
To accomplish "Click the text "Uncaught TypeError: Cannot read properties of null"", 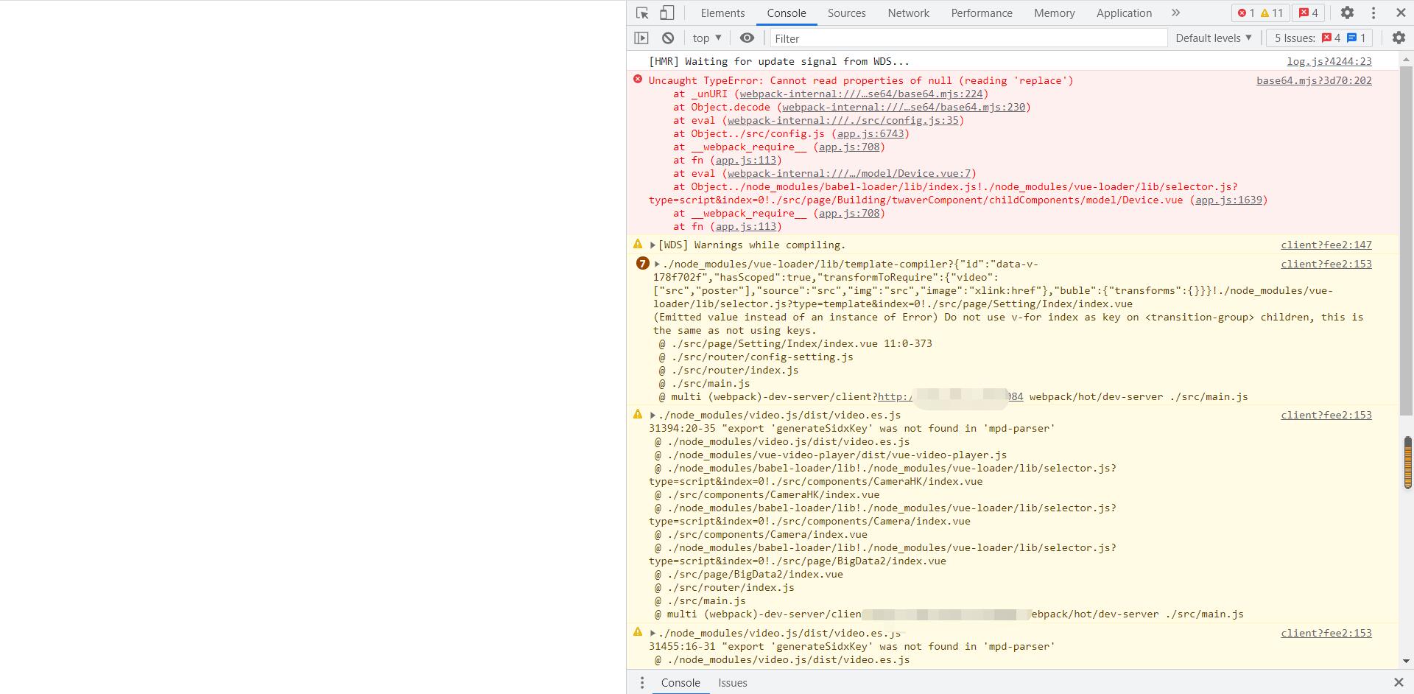I will [801, 81].
